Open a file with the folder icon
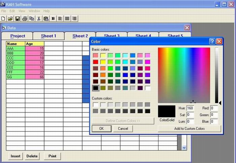 pos(10,19)
